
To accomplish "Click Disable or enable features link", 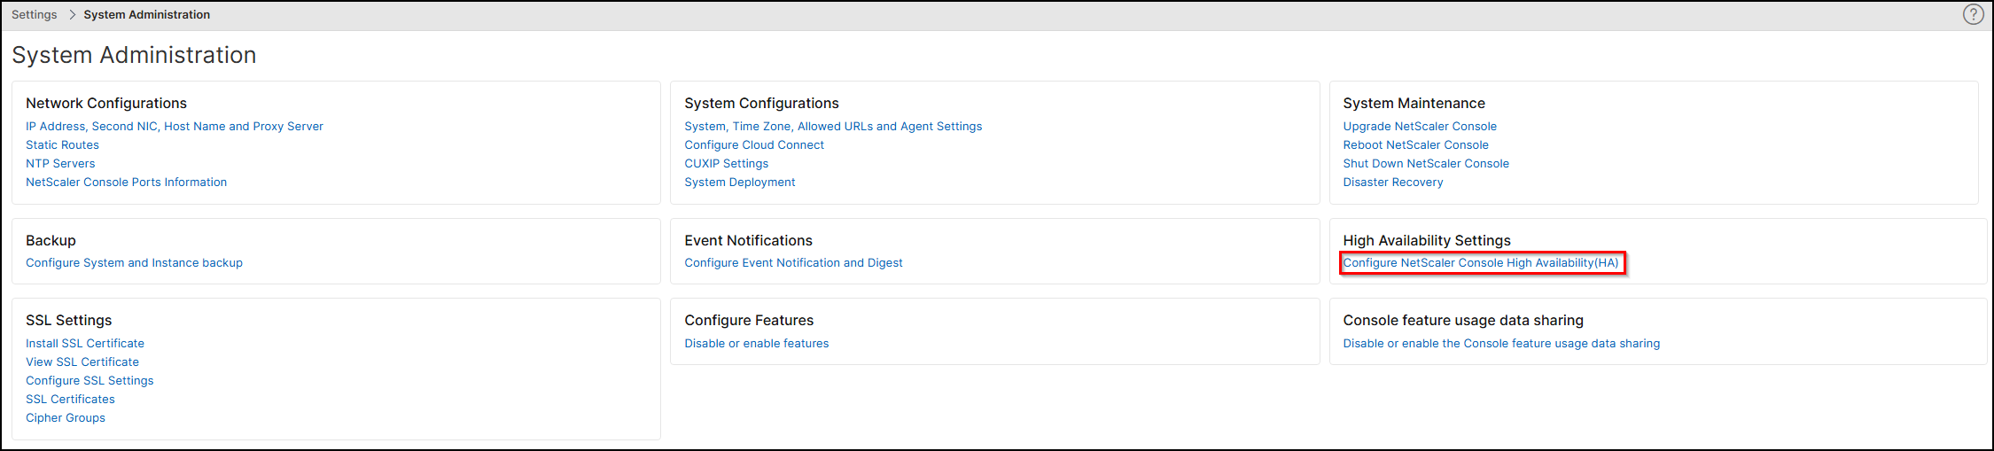I will (757, 344).
